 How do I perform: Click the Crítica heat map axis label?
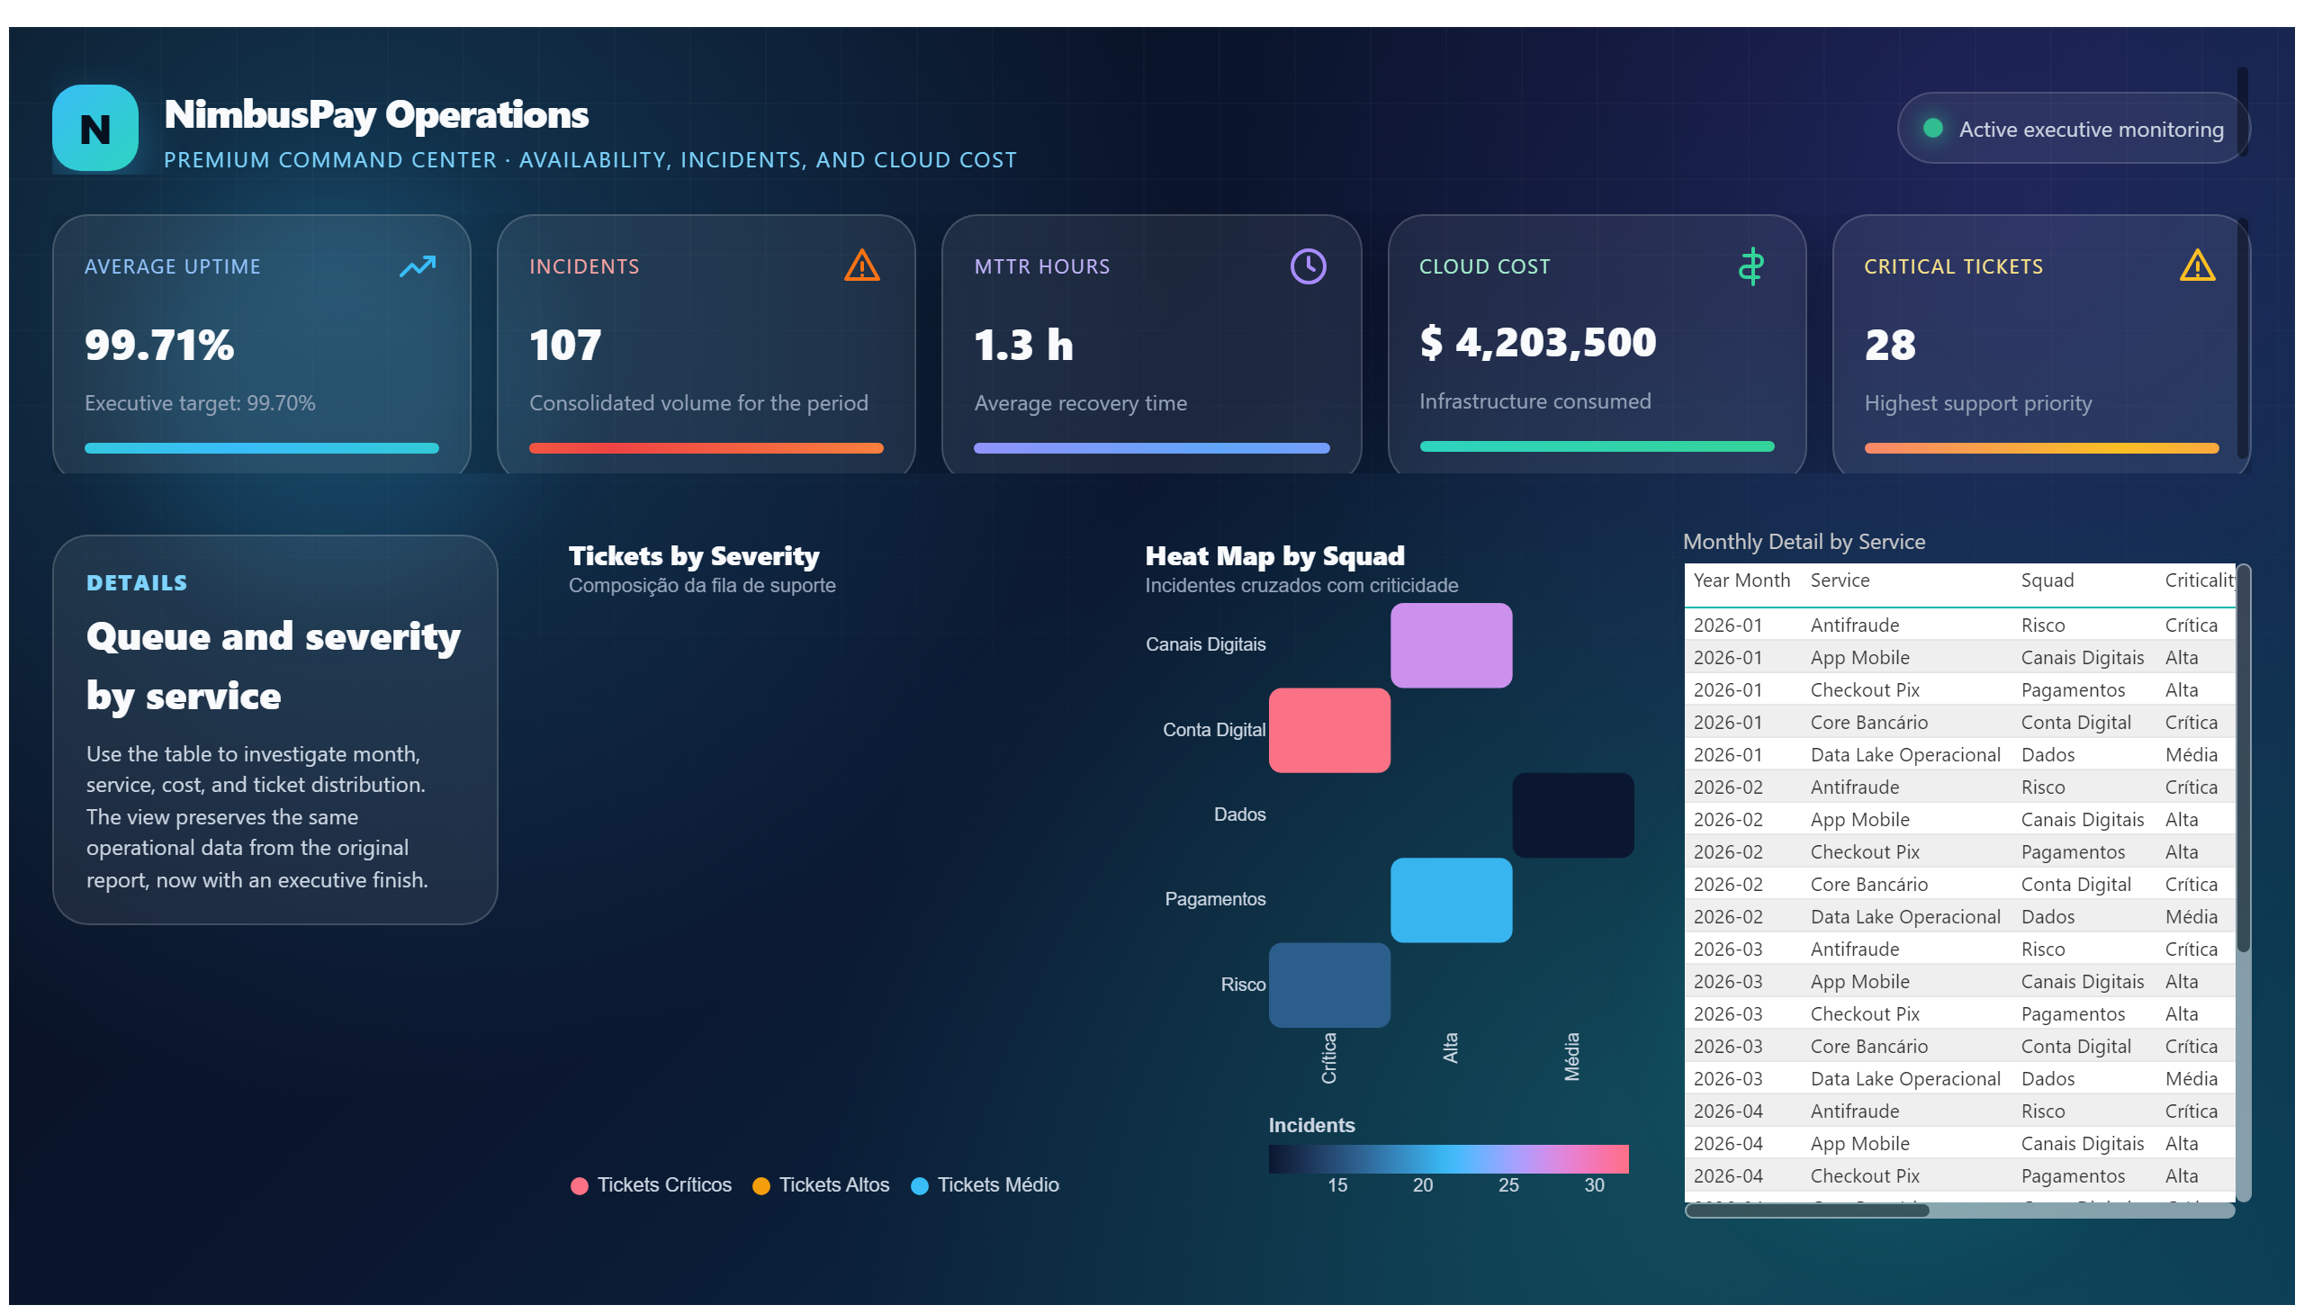(1328, 1057)
